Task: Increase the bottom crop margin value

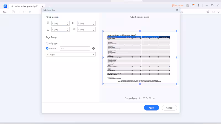Action: point(68,28)
